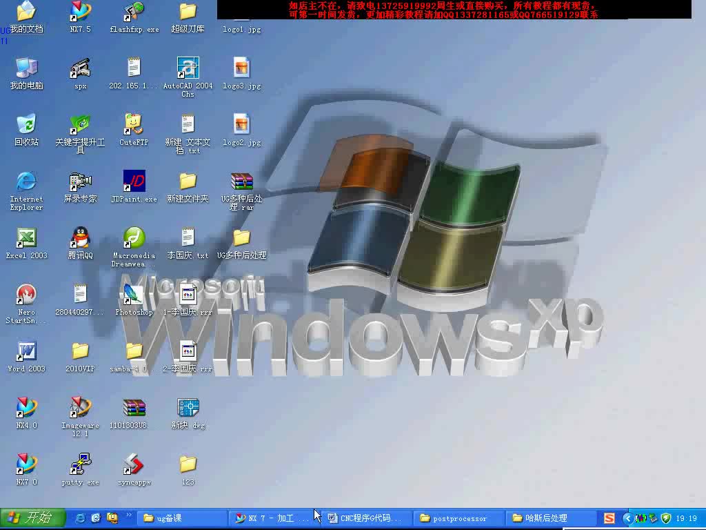Image resolution: width=706 pixels, height=530 pixels.
Task: Select the 2010VIP folder icon
Action: pos(80,351)
